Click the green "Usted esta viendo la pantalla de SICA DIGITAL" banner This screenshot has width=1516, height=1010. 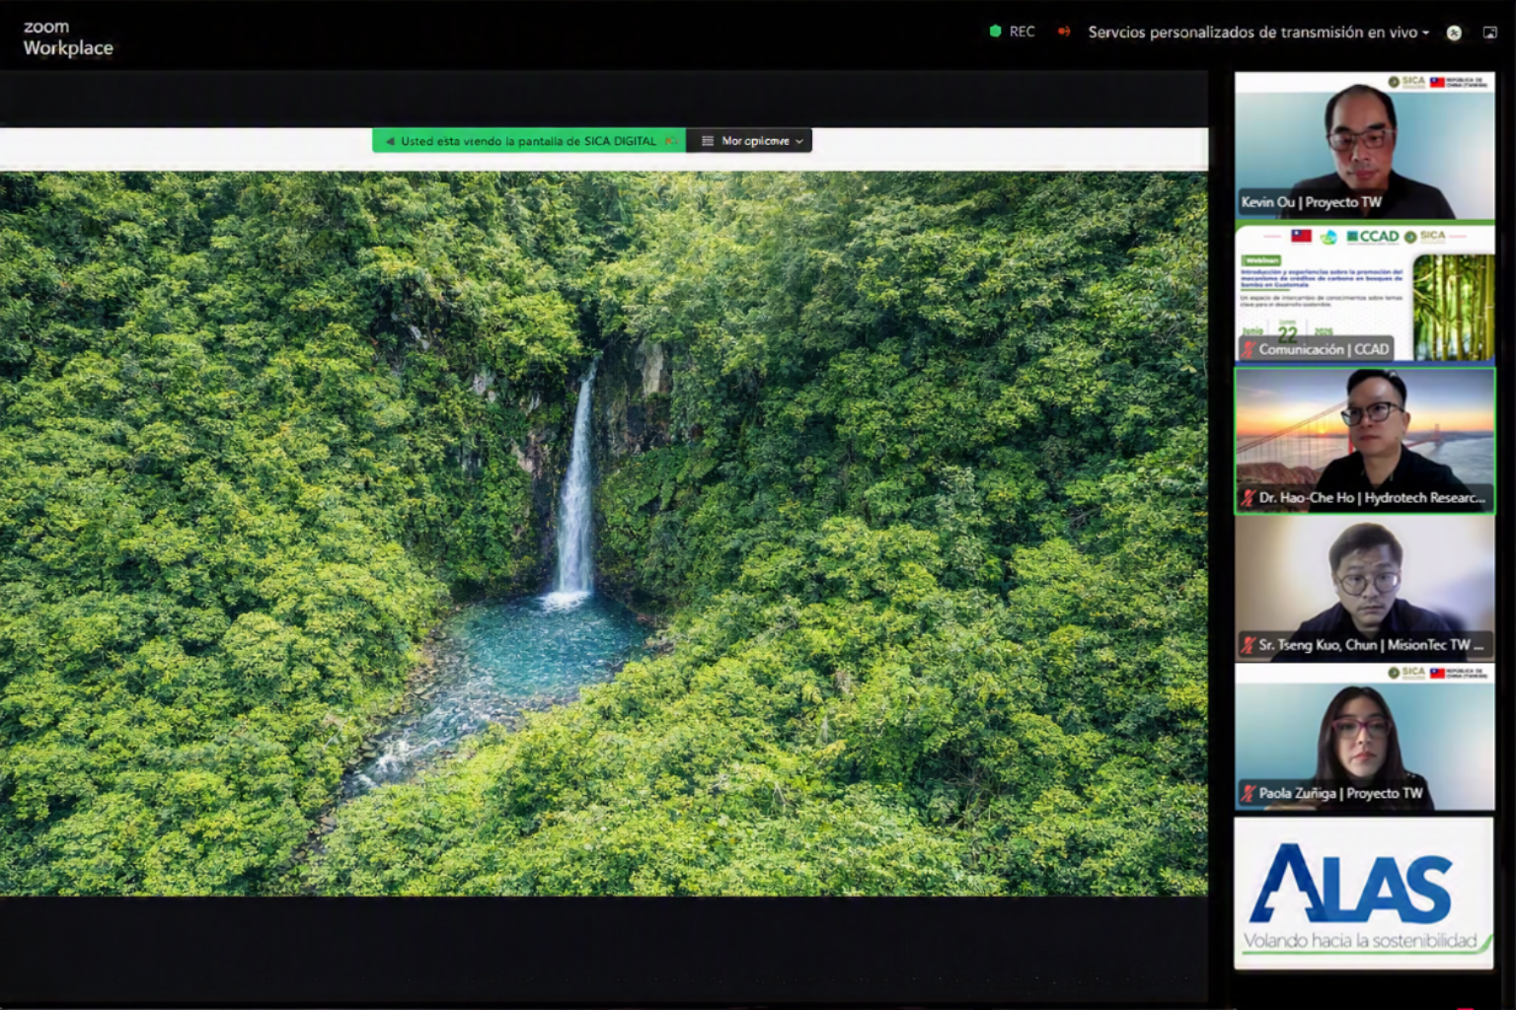529,141
